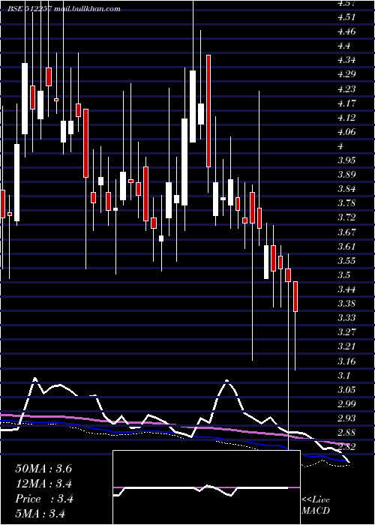Click the 3.72 price axis label

(346, 217)
